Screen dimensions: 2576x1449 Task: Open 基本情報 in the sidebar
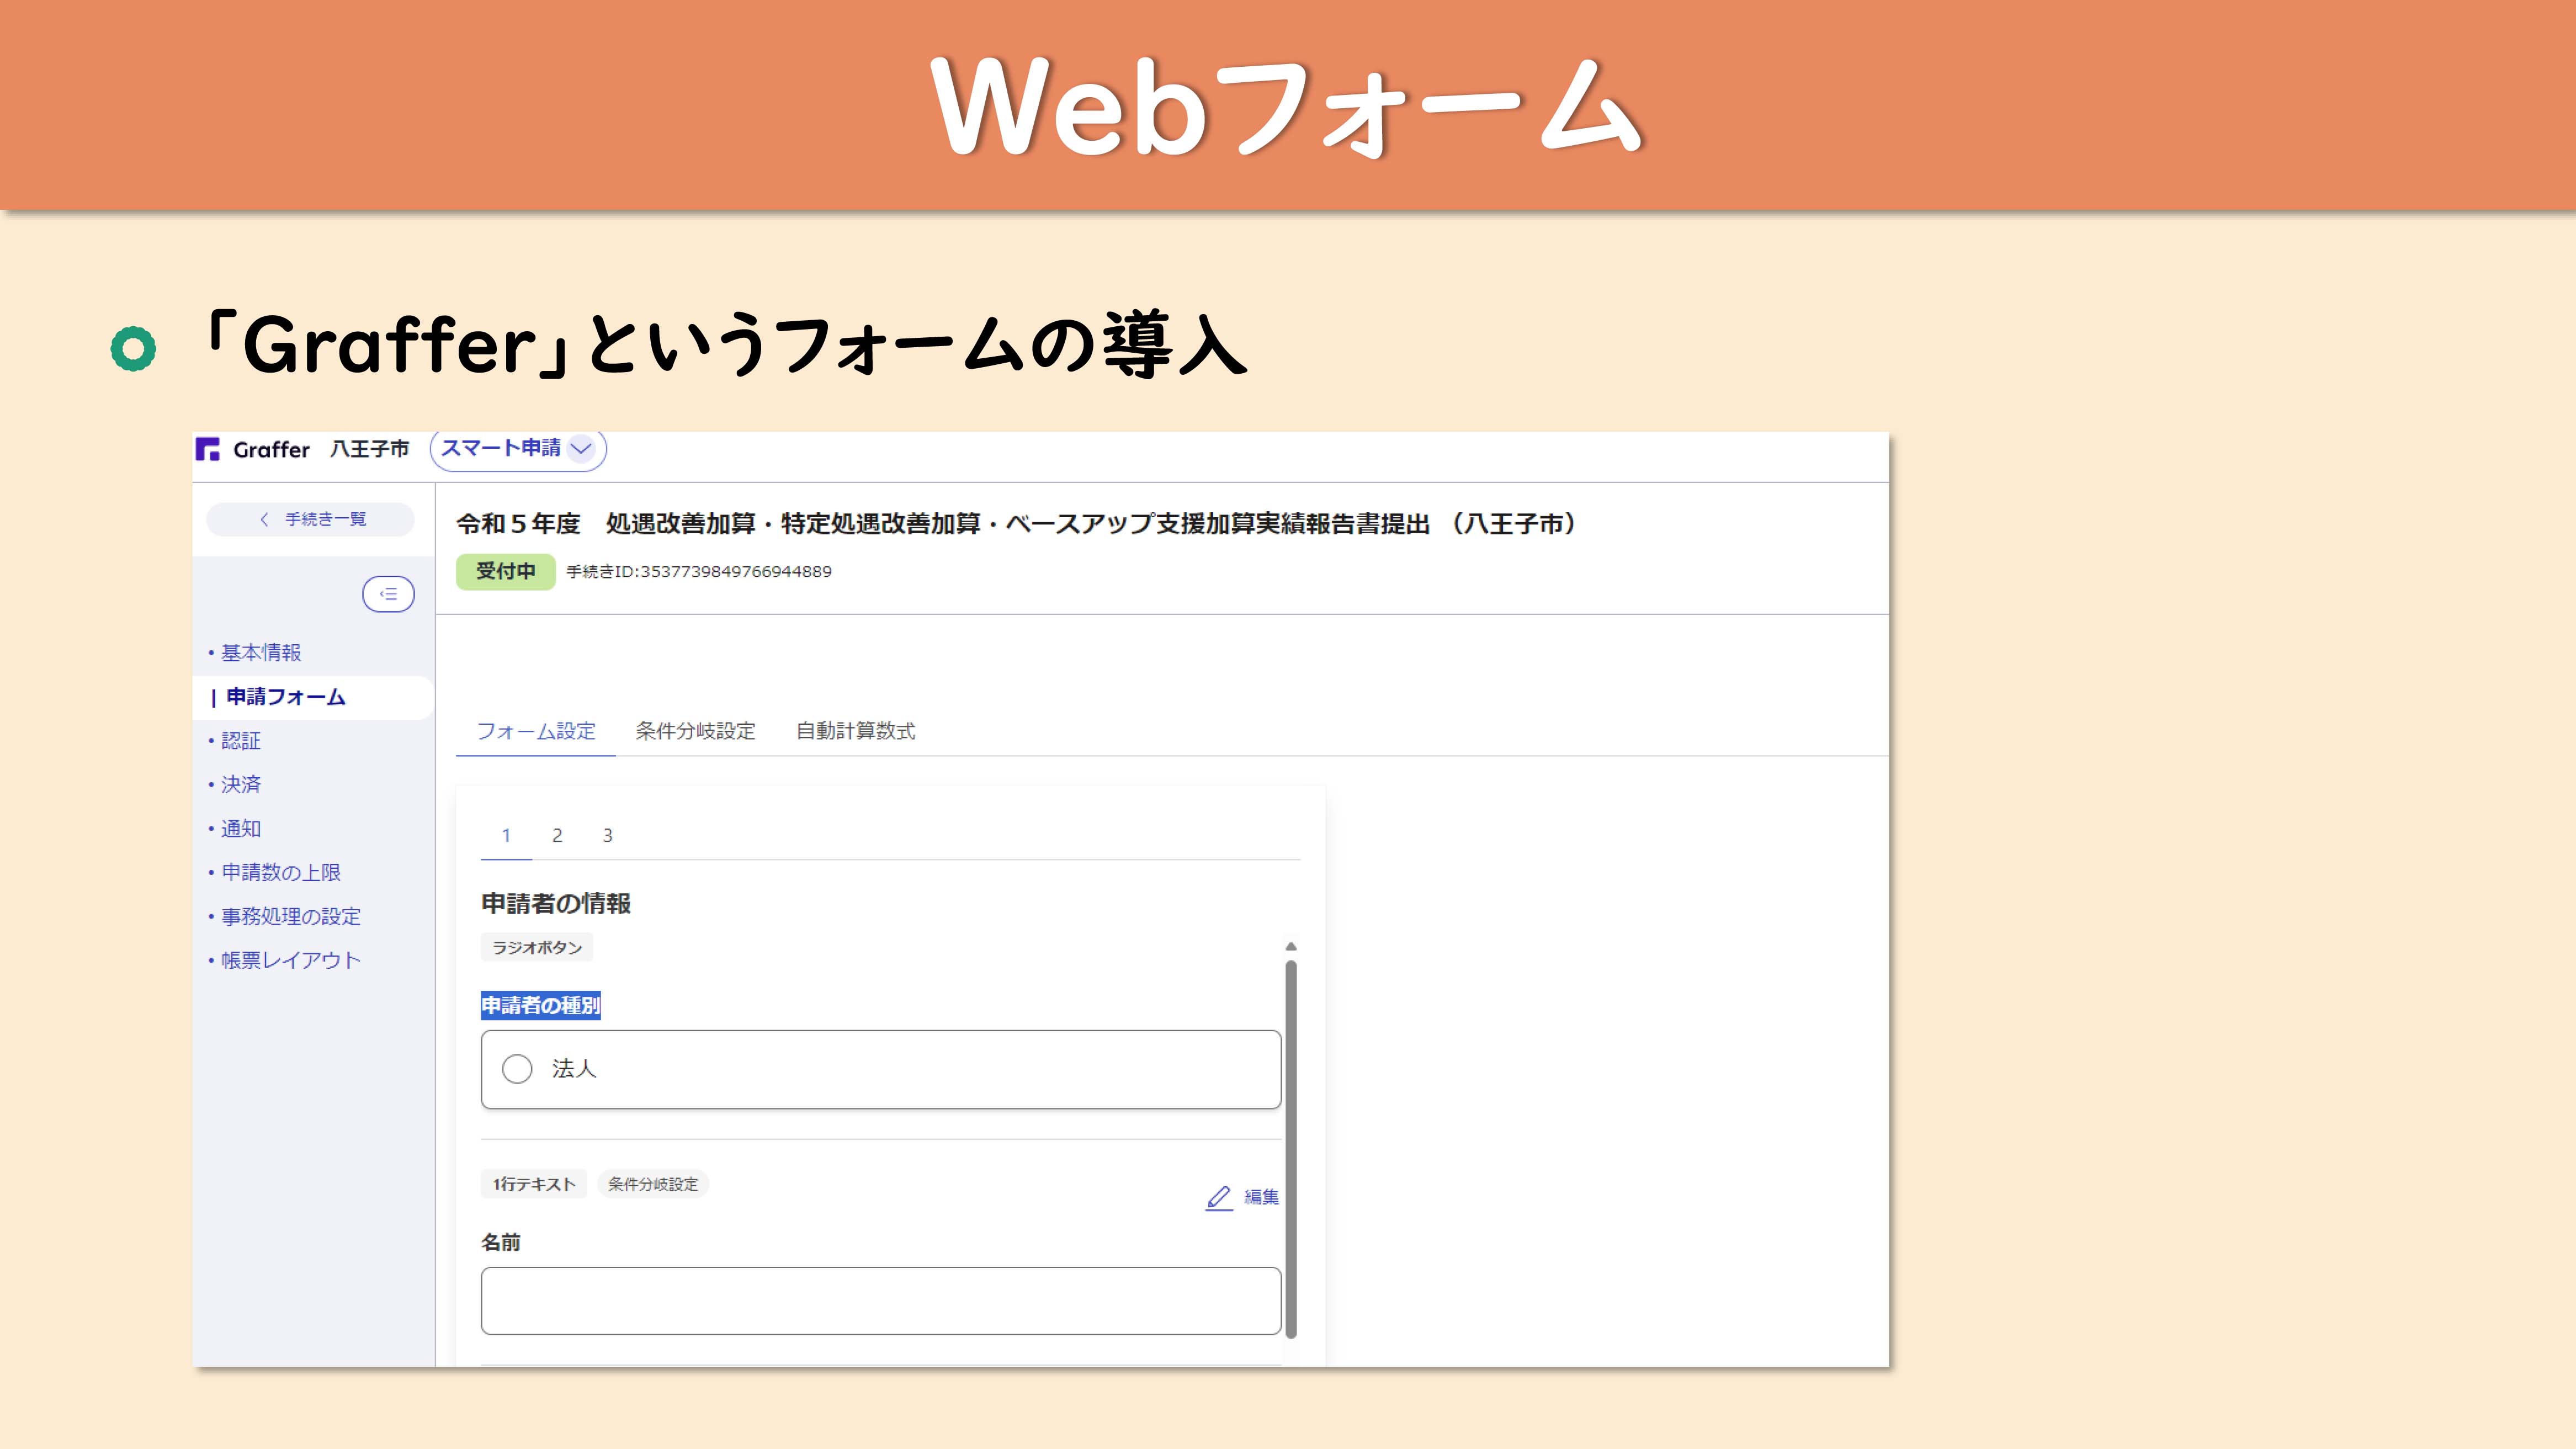coord(260,653)
